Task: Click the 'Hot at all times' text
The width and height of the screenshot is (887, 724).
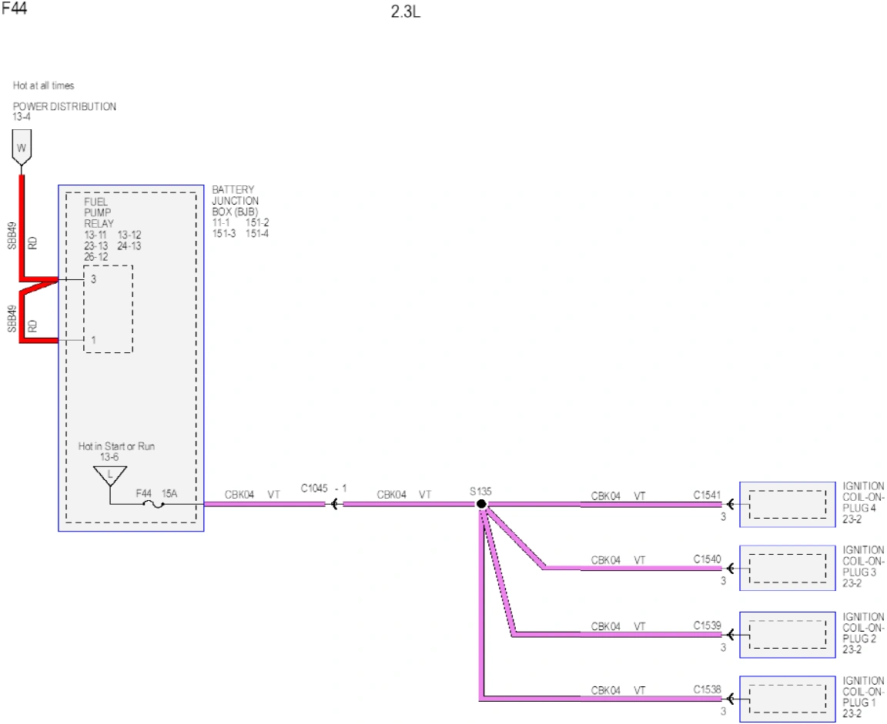Action: click(44, 85)
